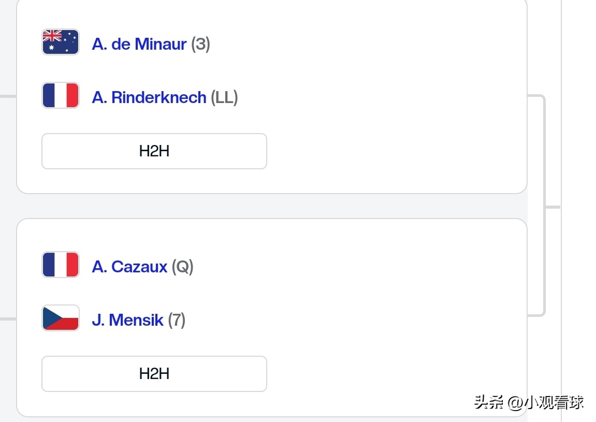Click the 头条 @小观看球 watermark
596x422 pixels.
click(529, 402)
